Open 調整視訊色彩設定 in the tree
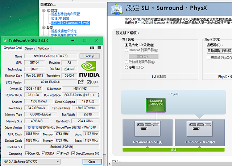 (x=64, y=31)
